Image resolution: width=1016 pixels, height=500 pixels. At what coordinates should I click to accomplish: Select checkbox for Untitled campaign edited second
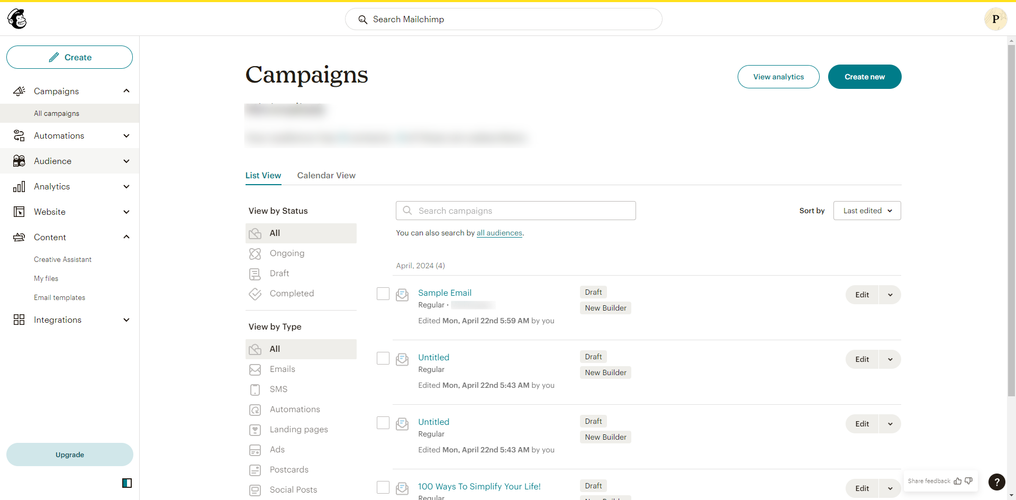point(383,358)
